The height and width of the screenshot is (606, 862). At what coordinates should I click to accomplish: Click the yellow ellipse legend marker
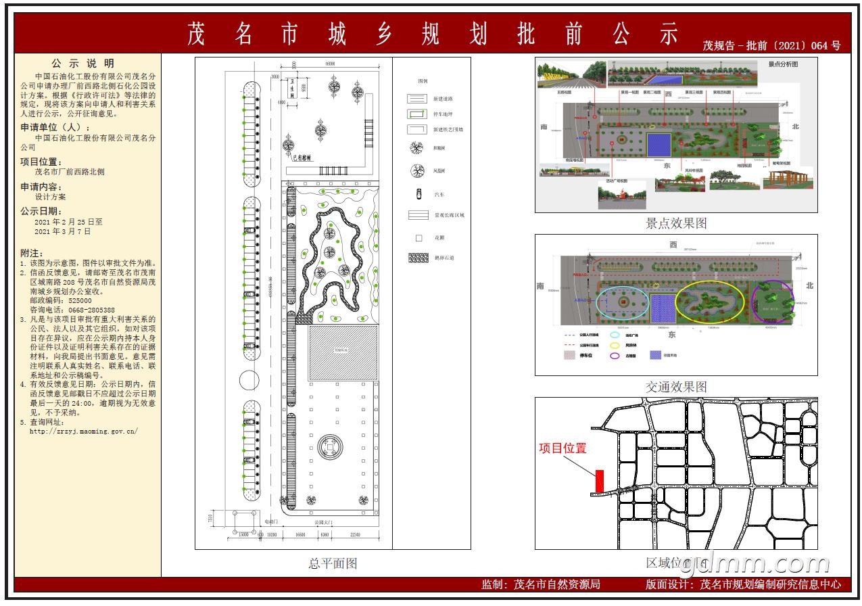coord(615,344)
